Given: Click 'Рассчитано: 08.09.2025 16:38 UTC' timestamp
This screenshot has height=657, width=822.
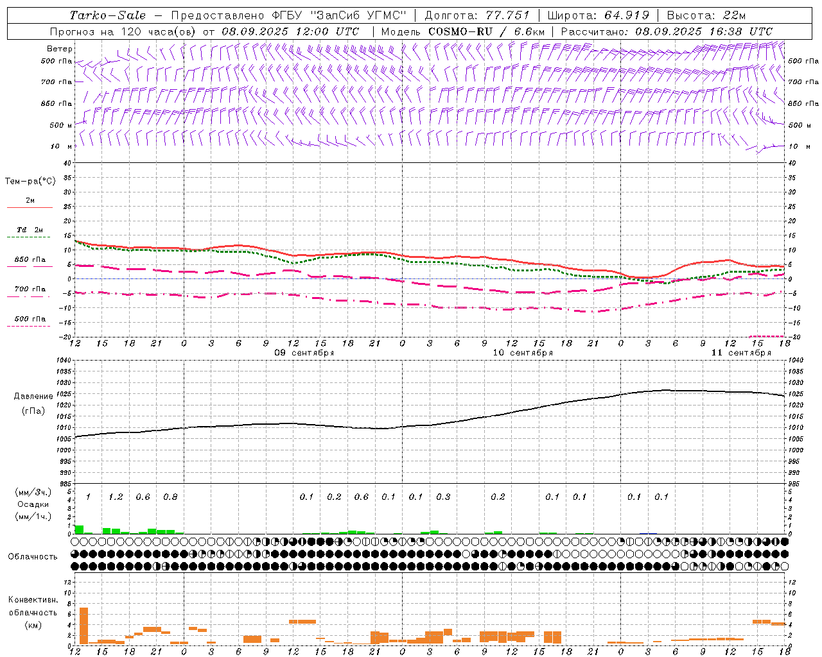Looking at the screenshot, I should 667,31.
